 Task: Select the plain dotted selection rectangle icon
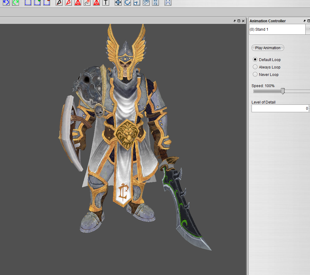click(28, 2)
